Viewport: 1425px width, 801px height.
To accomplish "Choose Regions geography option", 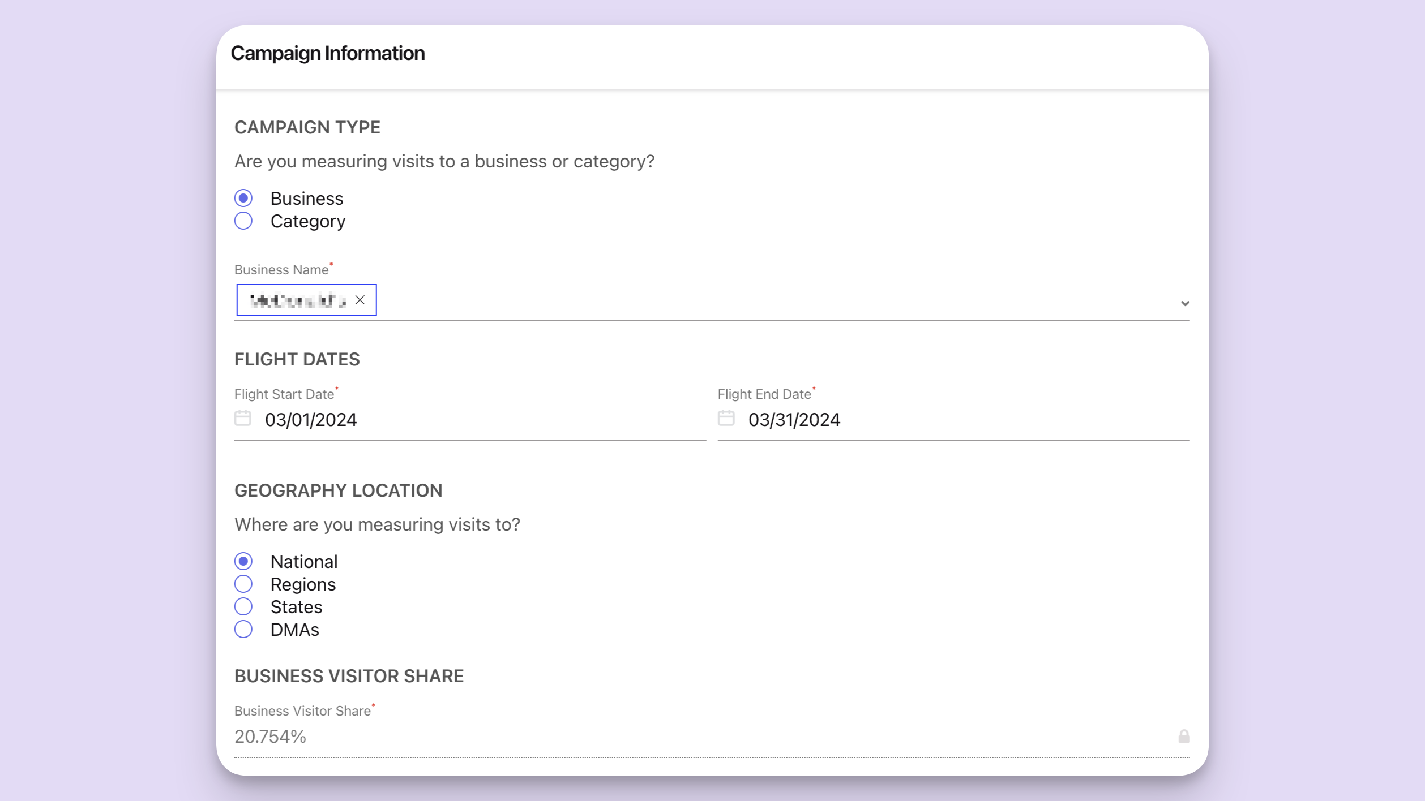I will (x=243, y=584).
